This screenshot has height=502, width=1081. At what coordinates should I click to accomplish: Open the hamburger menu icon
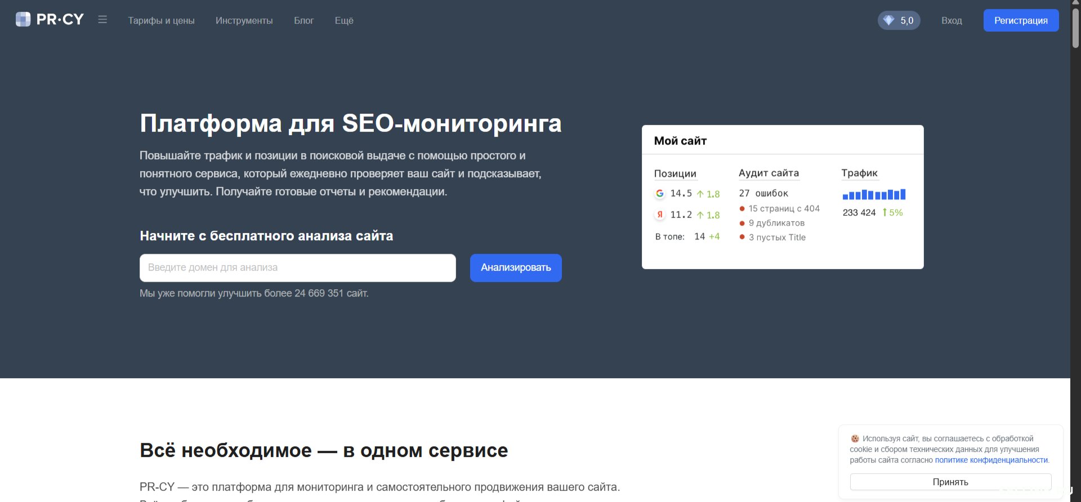102,20
